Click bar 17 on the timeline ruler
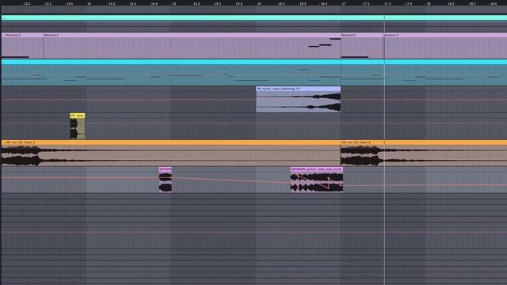Viewport: 507px width, 285px height. coord(344,3)
